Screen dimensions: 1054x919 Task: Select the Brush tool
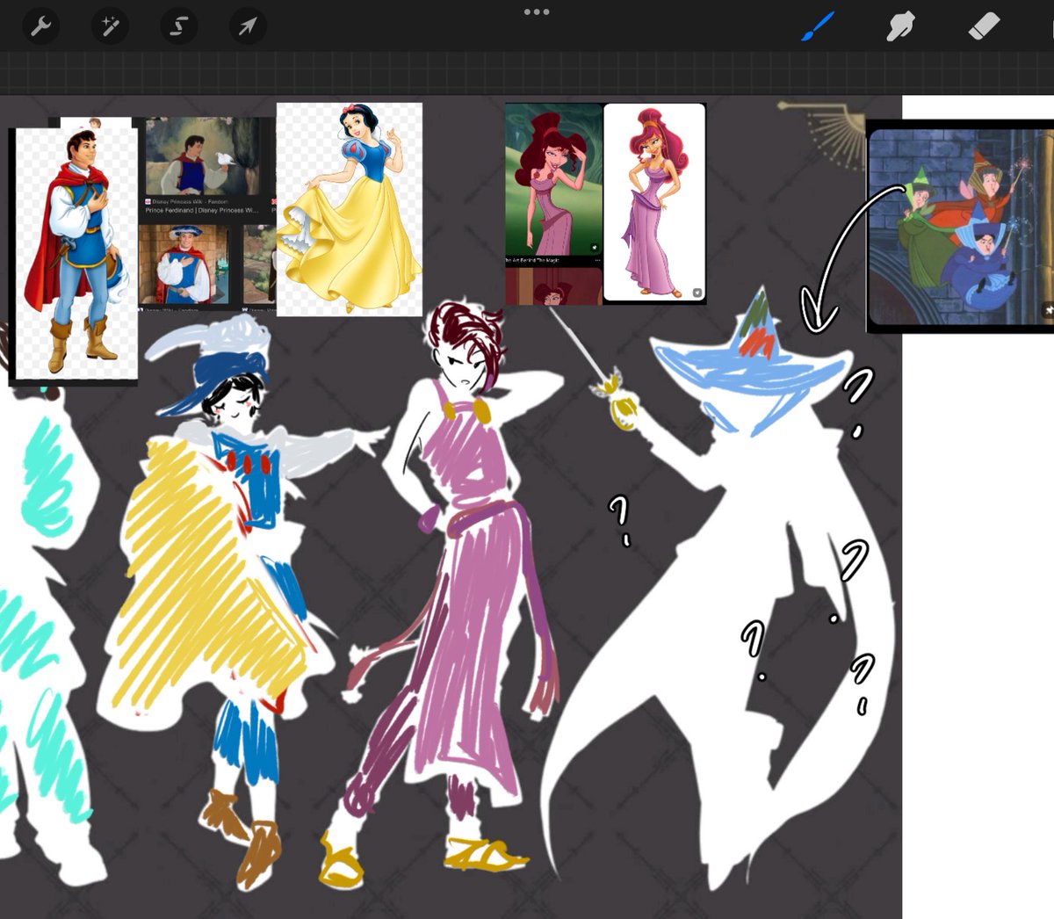818,26
